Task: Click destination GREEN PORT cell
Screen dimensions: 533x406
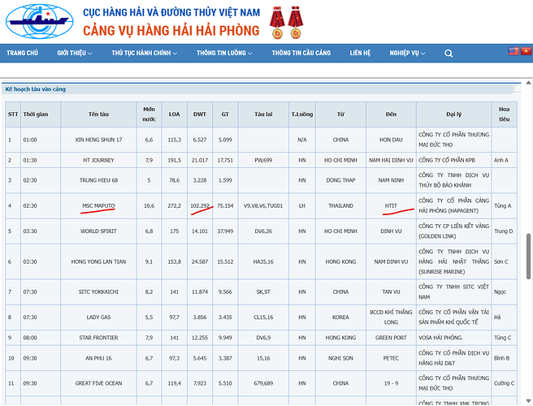Action: pos(391,338)
